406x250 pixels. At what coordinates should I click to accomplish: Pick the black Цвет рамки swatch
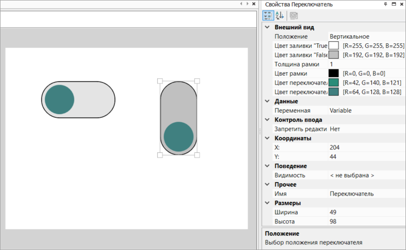click(333, 73)
